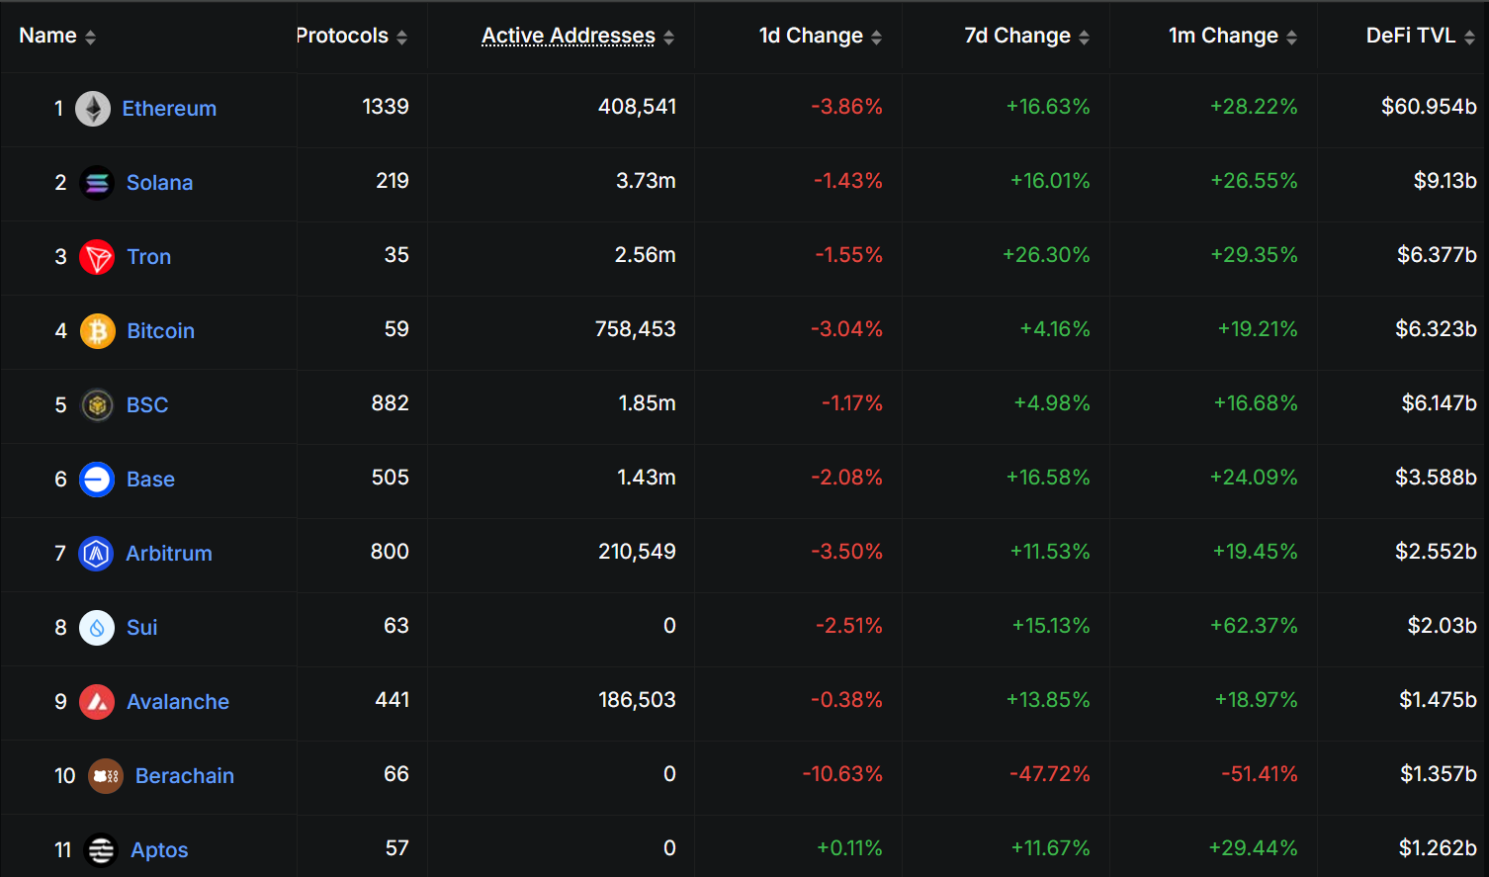This screenshot has height=877, width=1489.
Task: Click the BSC chain logo icon
Action: click(x=97, y=405)
